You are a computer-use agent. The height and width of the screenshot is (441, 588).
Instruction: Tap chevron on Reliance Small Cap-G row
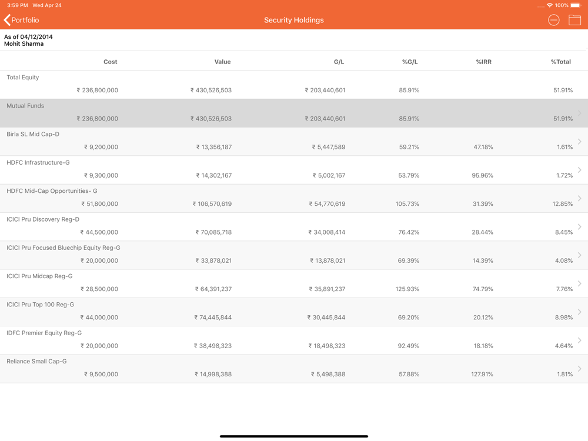(x=579, y=369)
